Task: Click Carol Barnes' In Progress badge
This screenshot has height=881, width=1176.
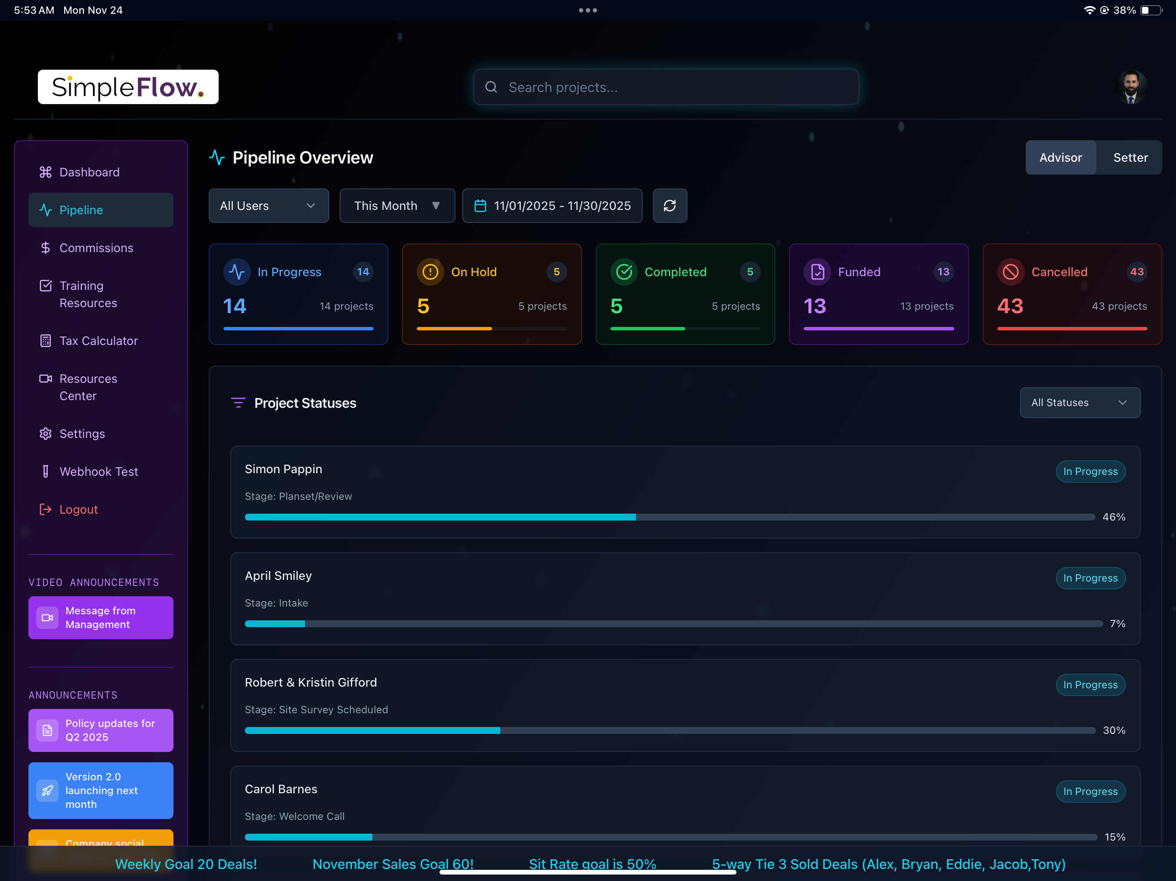Action: click(x=1090, y=791)
